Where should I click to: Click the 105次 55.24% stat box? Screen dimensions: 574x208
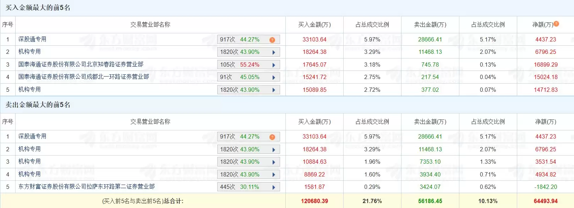(x=248, y=64)
